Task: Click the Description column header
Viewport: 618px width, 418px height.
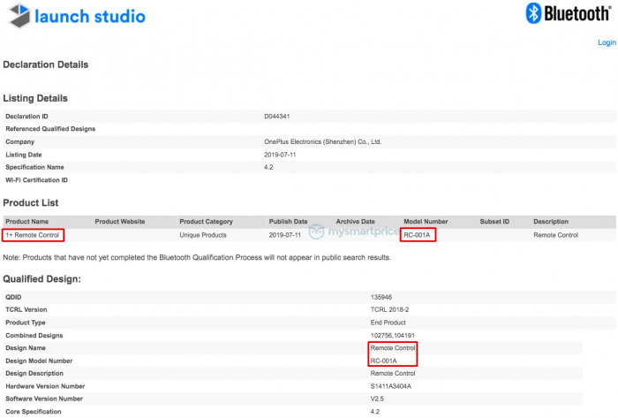Action: point(551,221)
